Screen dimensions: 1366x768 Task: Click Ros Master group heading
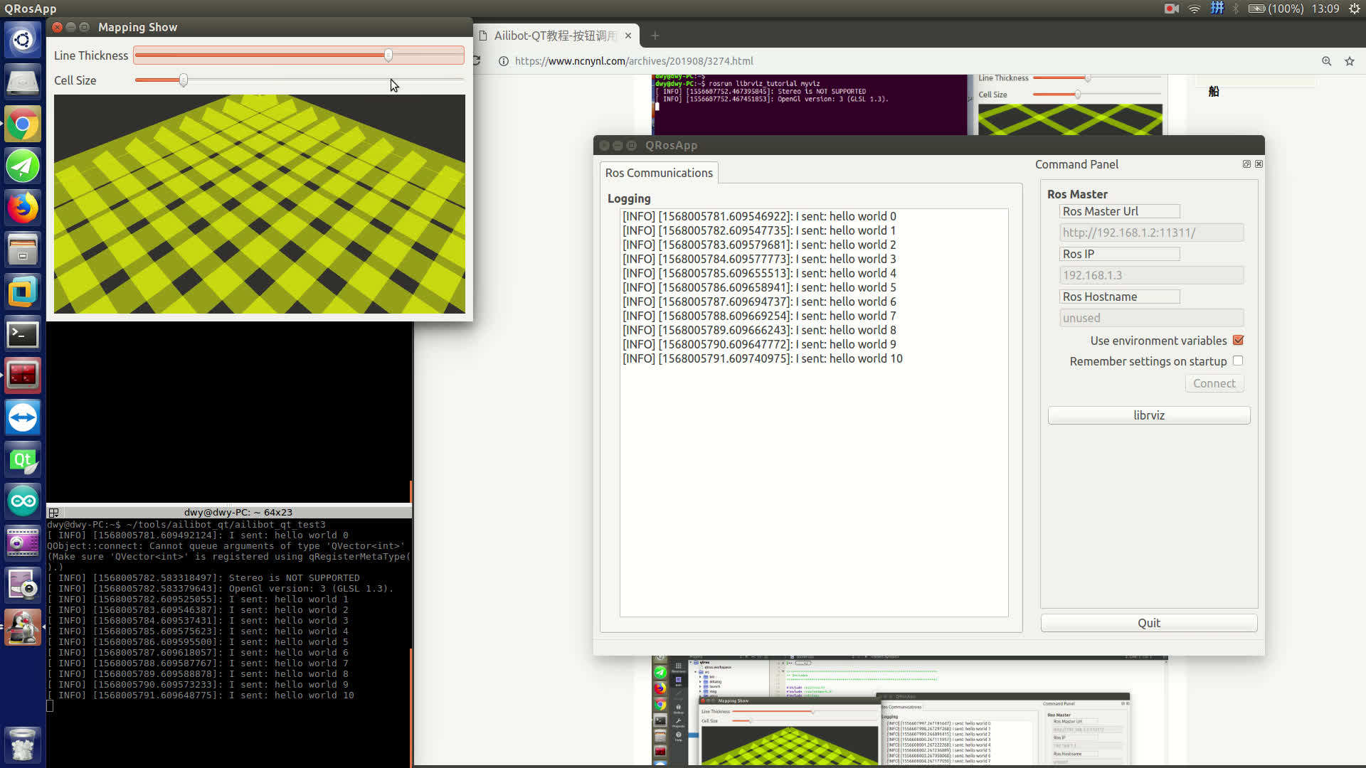click(x=1077, y=194)
